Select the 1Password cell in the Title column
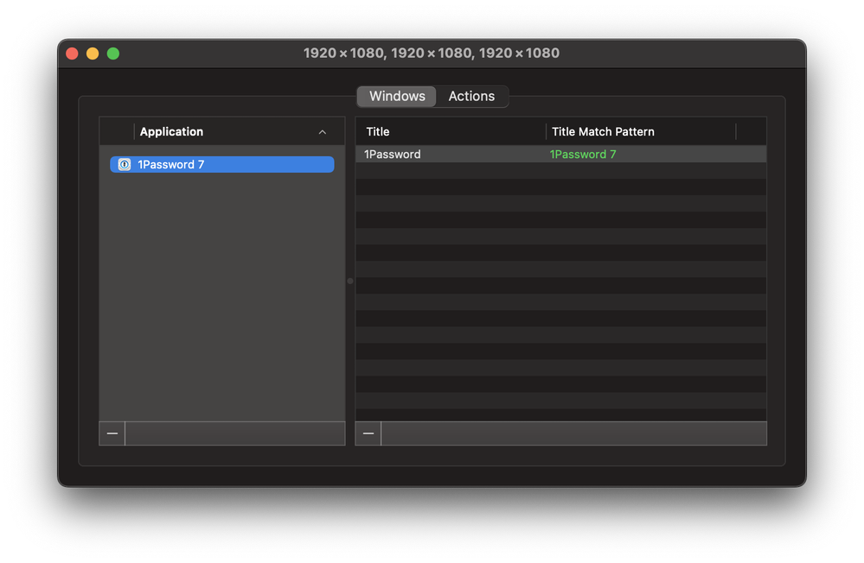 coord(393,155)
